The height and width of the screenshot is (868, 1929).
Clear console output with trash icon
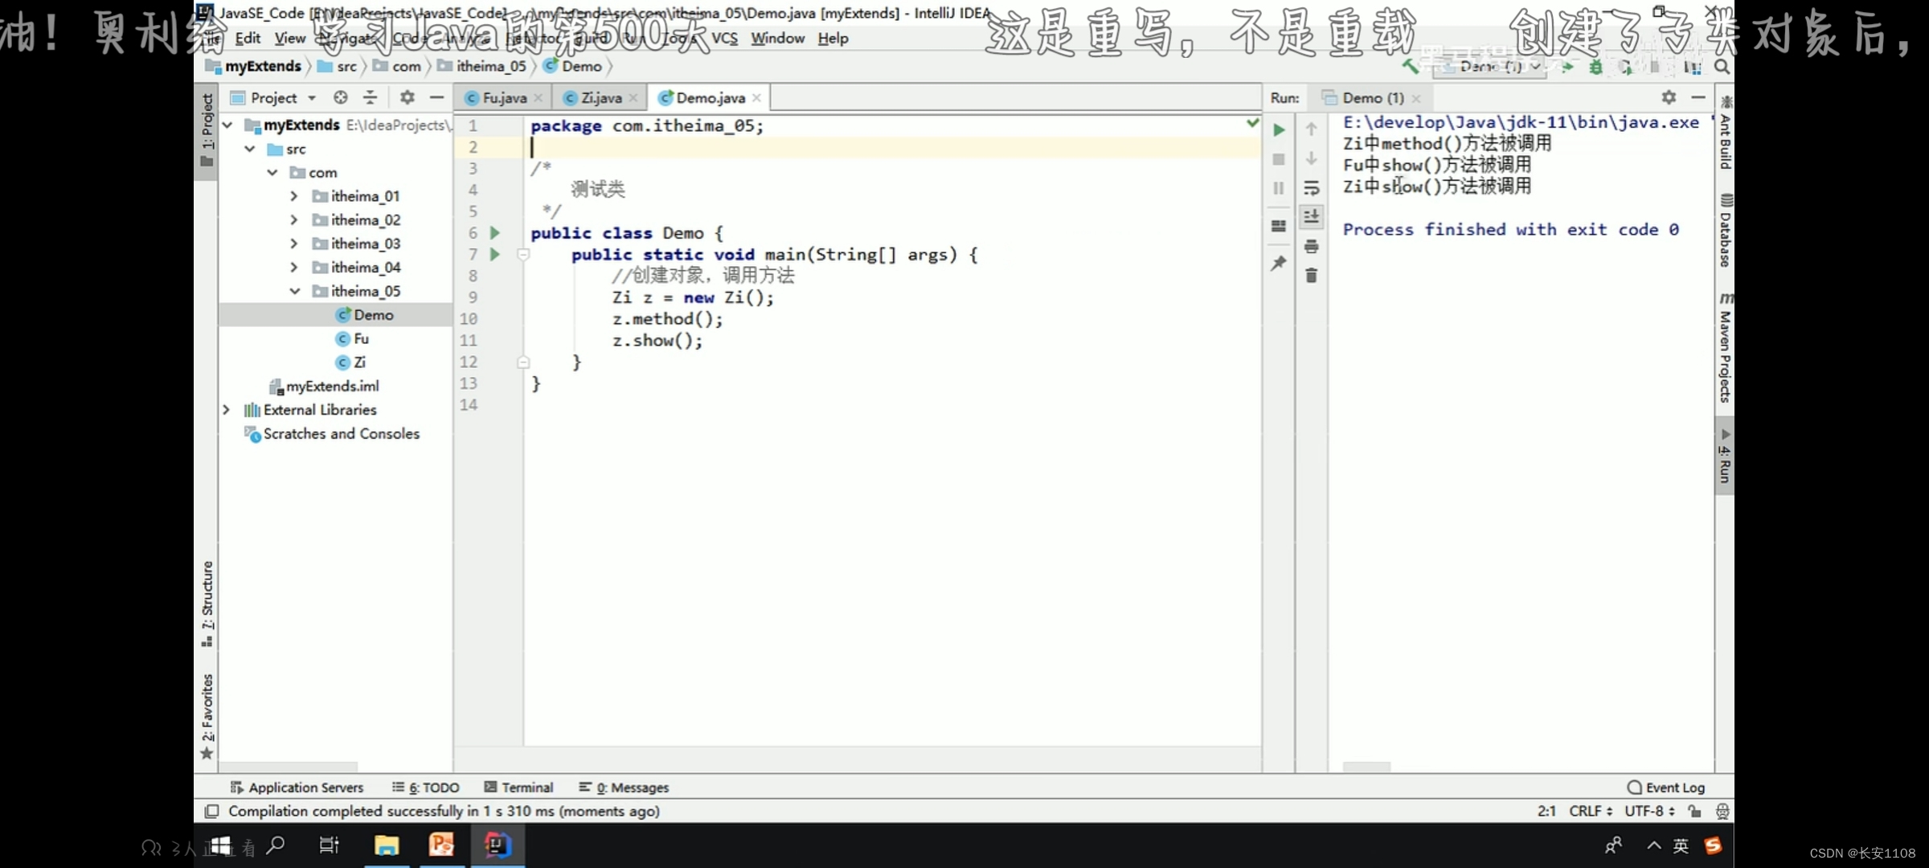[x=1311, y=276]
